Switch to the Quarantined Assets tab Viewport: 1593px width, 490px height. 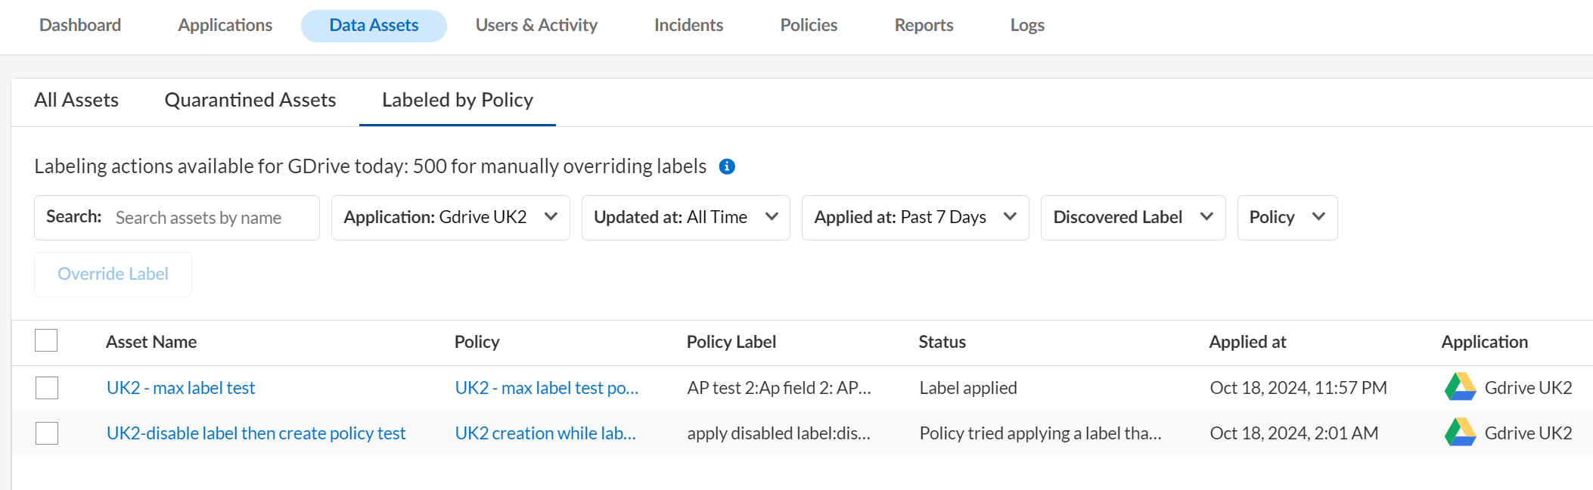pyautogui.click(x=250, y=101)
